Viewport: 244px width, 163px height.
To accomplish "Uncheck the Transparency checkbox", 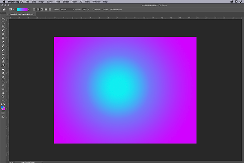I will 111,9.
